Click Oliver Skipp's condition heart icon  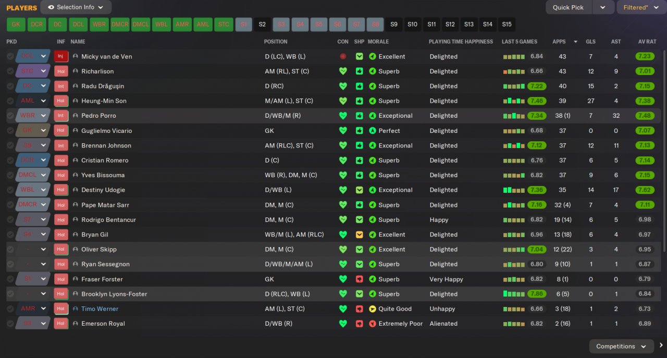coord(343,250)
